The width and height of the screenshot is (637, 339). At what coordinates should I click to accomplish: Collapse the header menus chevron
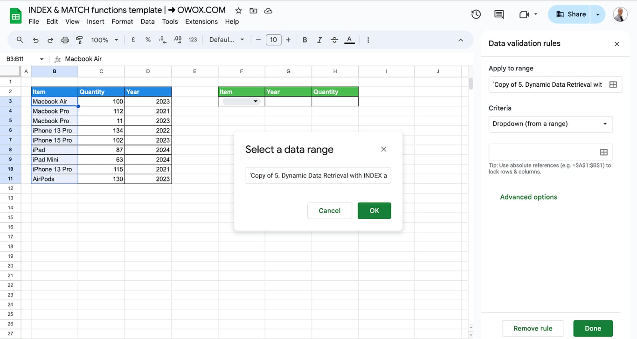(x=461, y=40)
